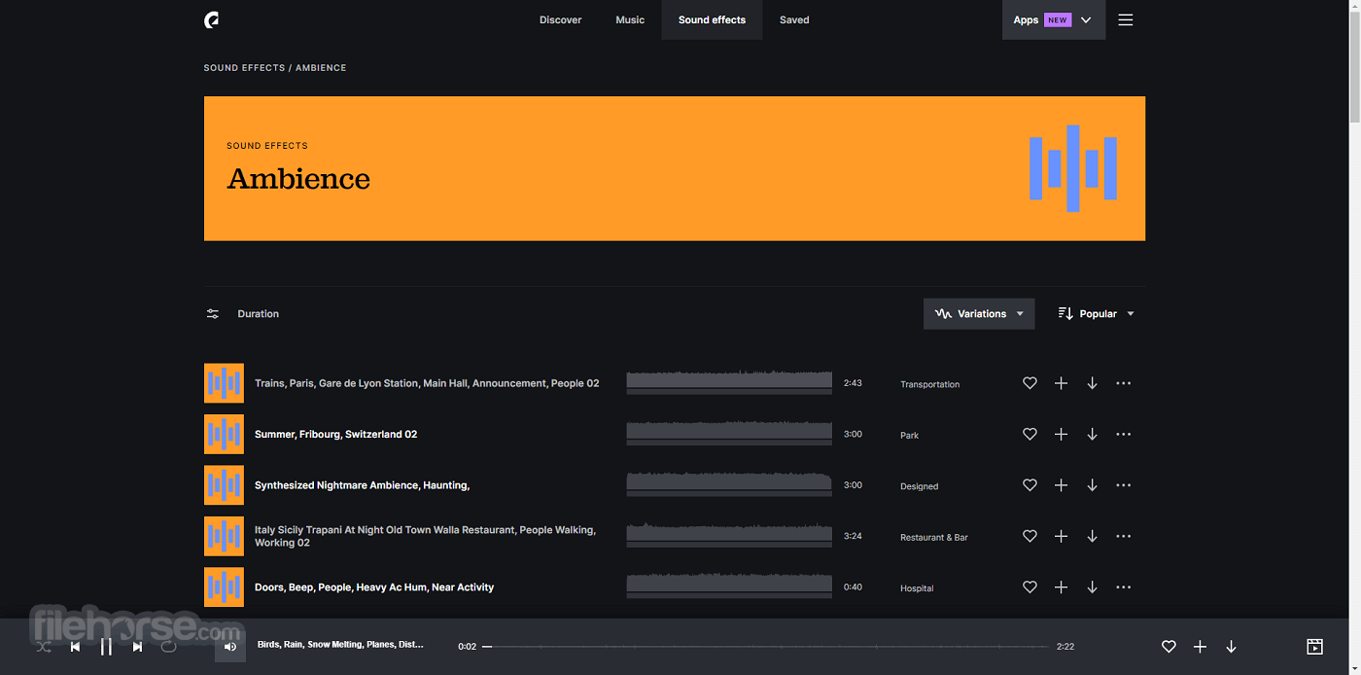
Task: Open the Hospital category link
Action: click(917, 588)
